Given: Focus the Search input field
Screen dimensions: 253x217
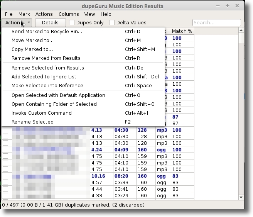Looking at the screenshot, I should click(216, 23).
